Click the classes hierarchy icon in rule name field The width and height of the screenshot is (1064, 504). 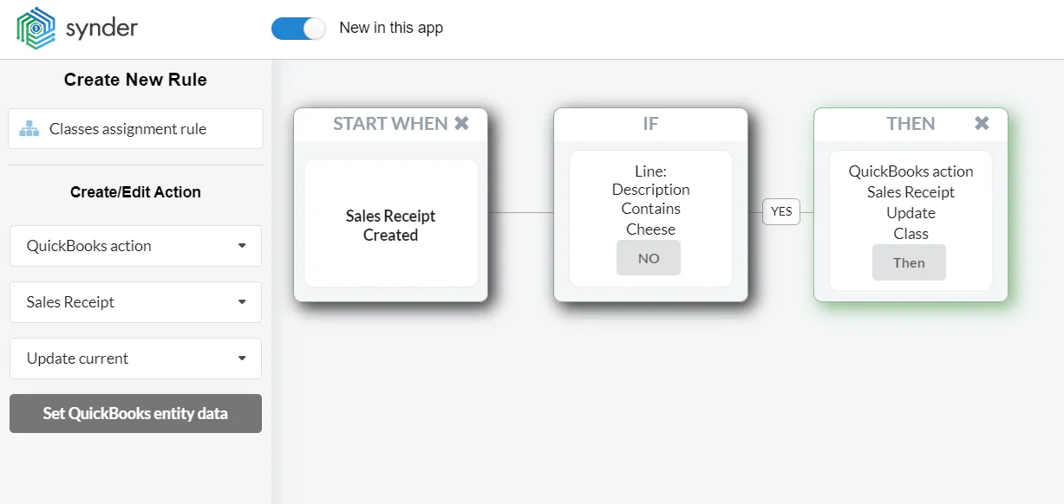pos(29,129)
